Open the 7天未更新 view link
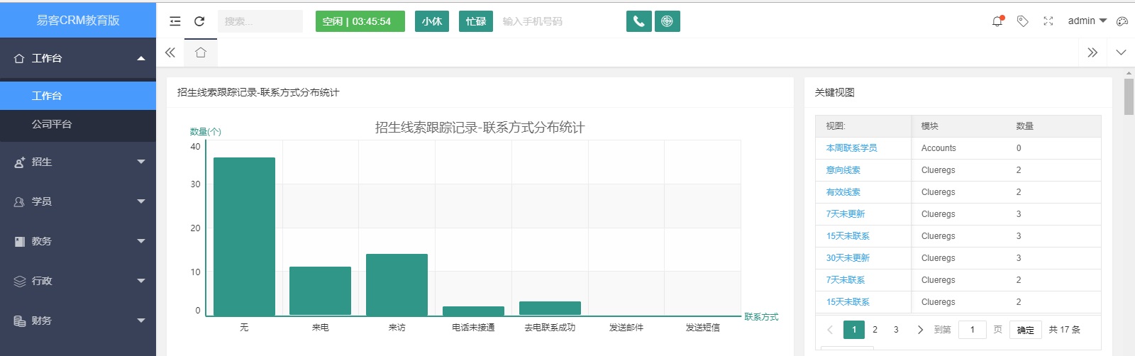The image size is (1135, 356). click(x=845, y=214)
